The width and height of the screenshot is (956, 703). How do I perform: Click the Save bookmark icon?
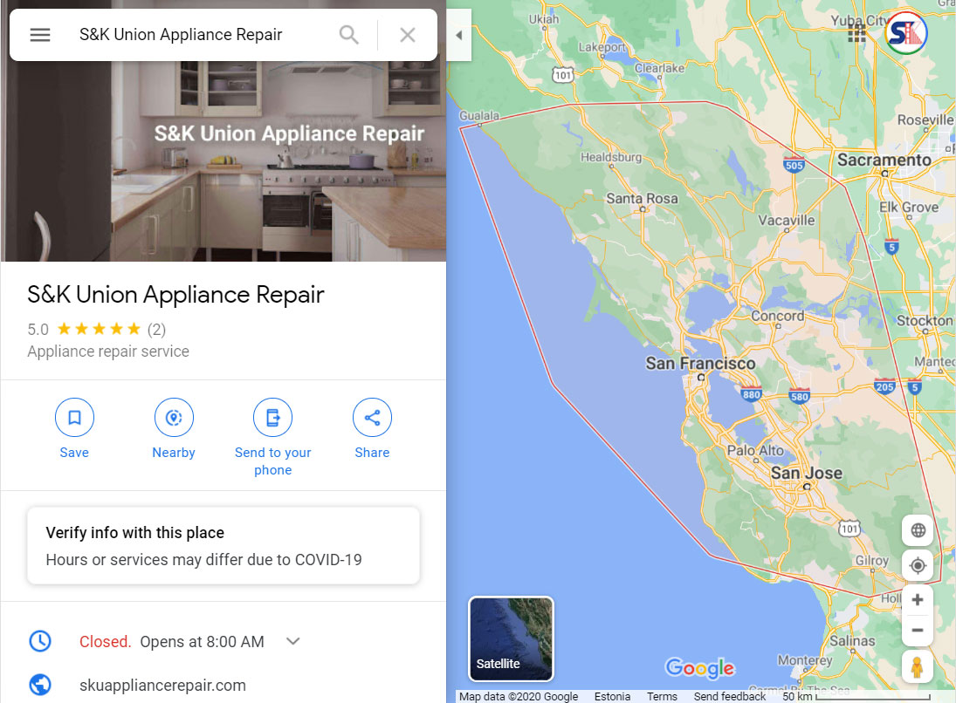(74, 417)
